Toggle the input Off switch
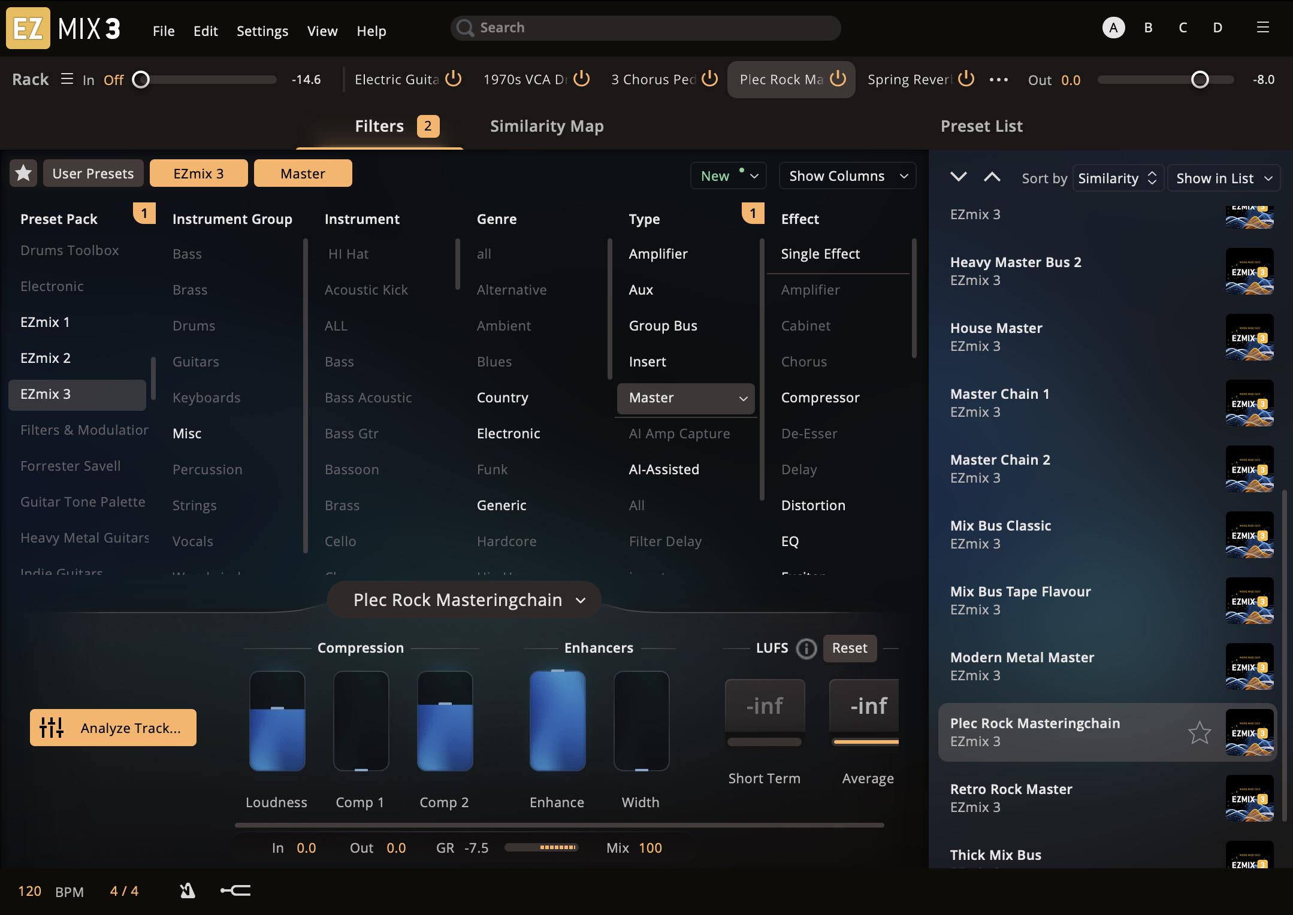Viewport: 1293px width, 915px height. [x=113, y=80]
